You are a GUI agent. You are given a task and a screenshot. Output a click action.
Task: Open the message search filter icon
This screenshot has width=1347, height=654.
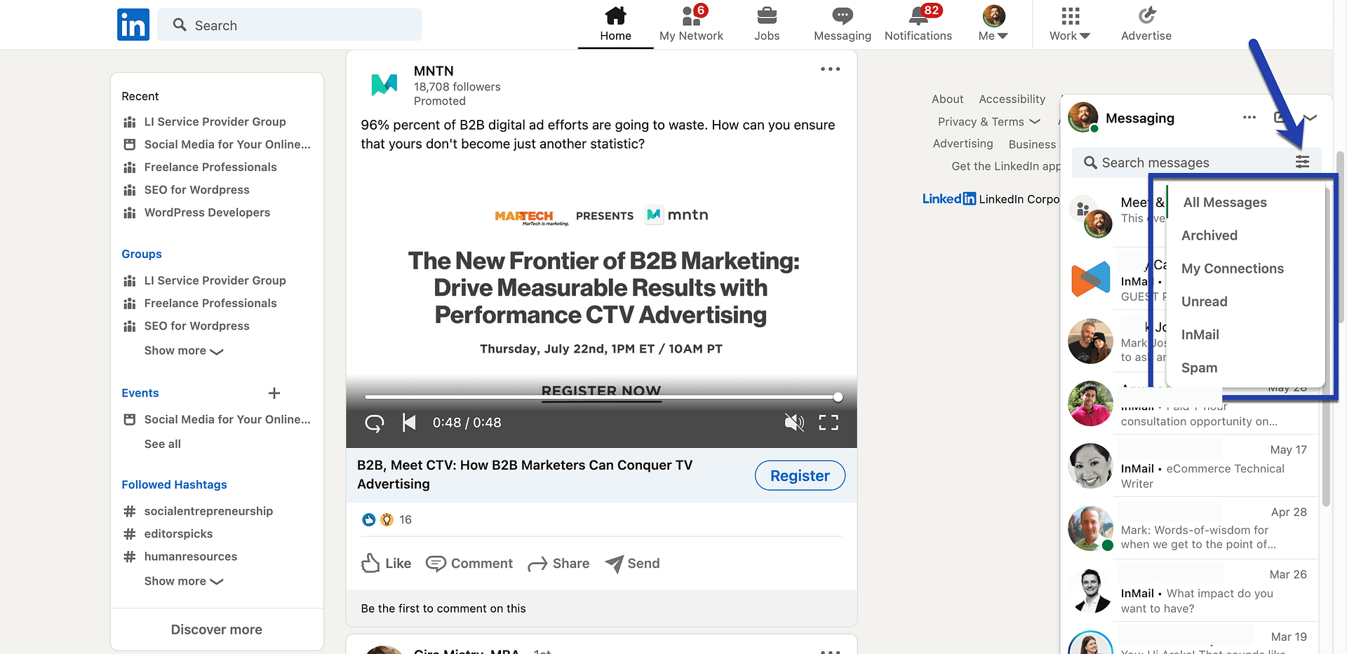click(x=1303, y=161)
